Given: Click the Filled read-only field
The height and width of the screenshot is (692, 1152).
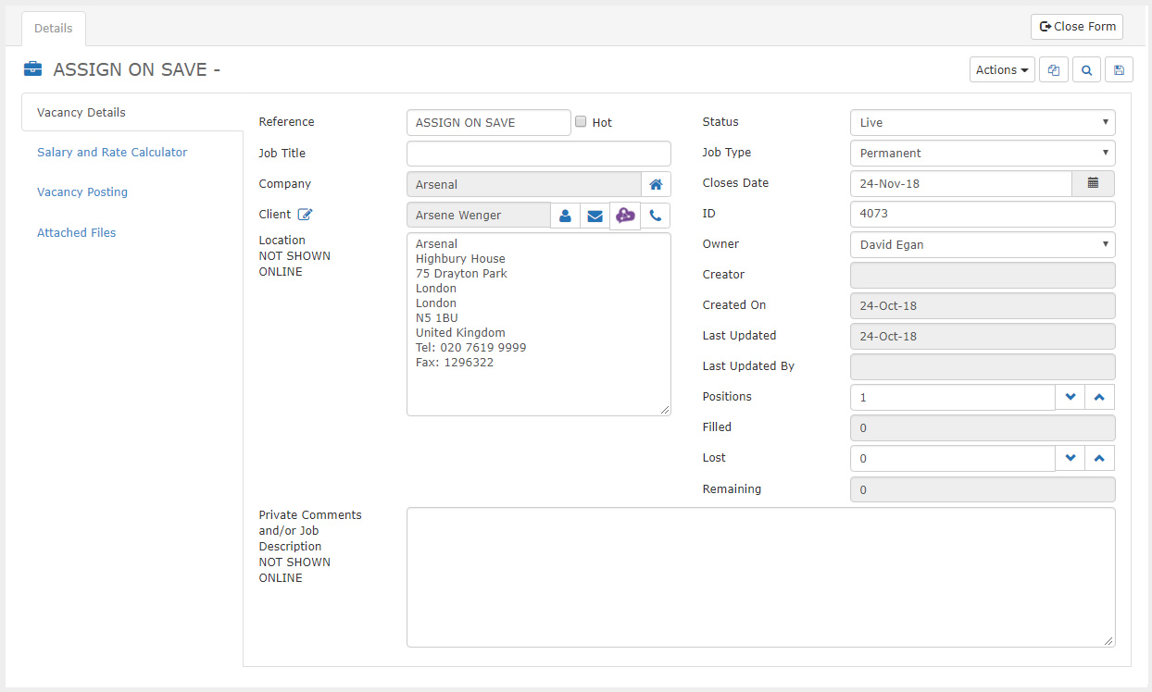Looking at the screenshot, I should tap(983, 427).
